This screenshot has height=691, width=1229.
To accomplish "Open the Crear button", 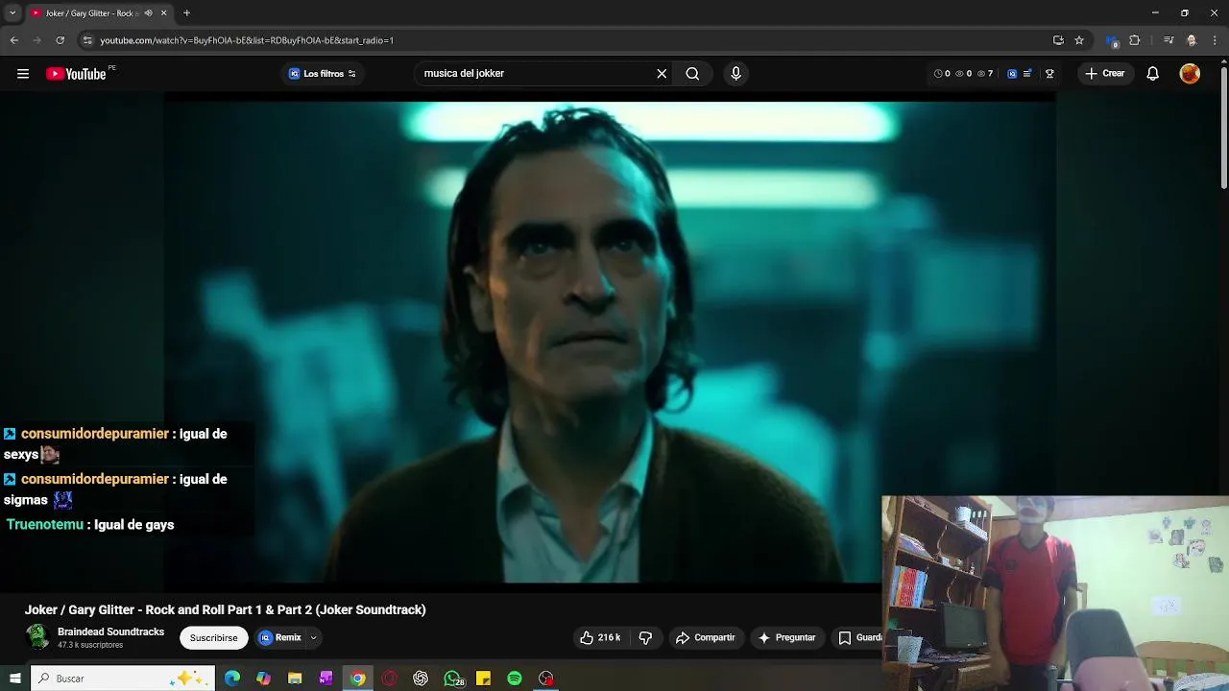I will pos(1105,74).
